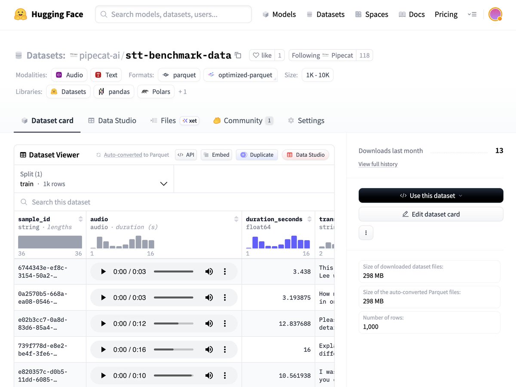Open the three-dot dataset actions menu
The image size is (516, 387).
(366, 232)
